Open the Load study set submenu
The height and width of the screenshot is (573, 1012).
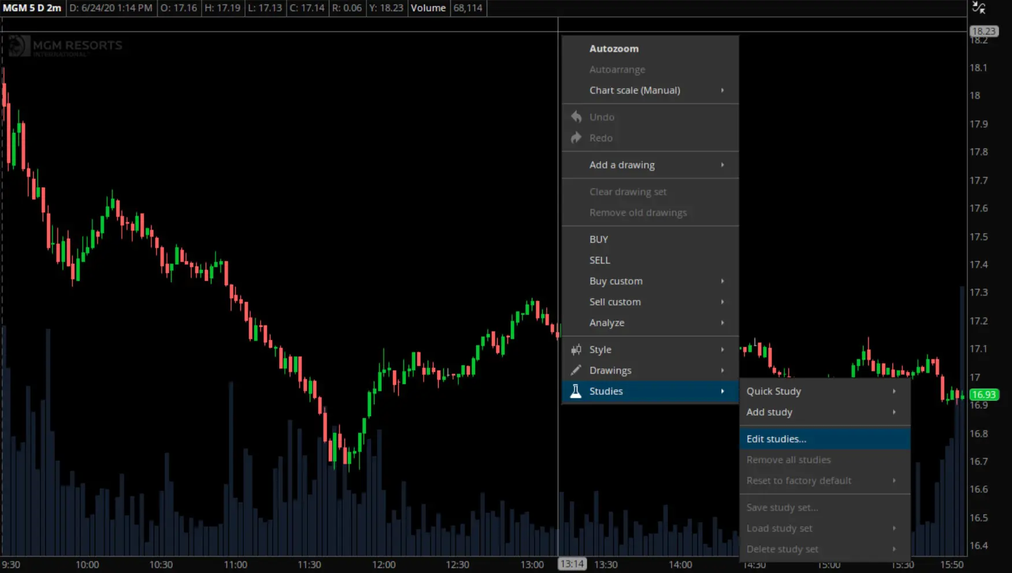click(825, 528)
